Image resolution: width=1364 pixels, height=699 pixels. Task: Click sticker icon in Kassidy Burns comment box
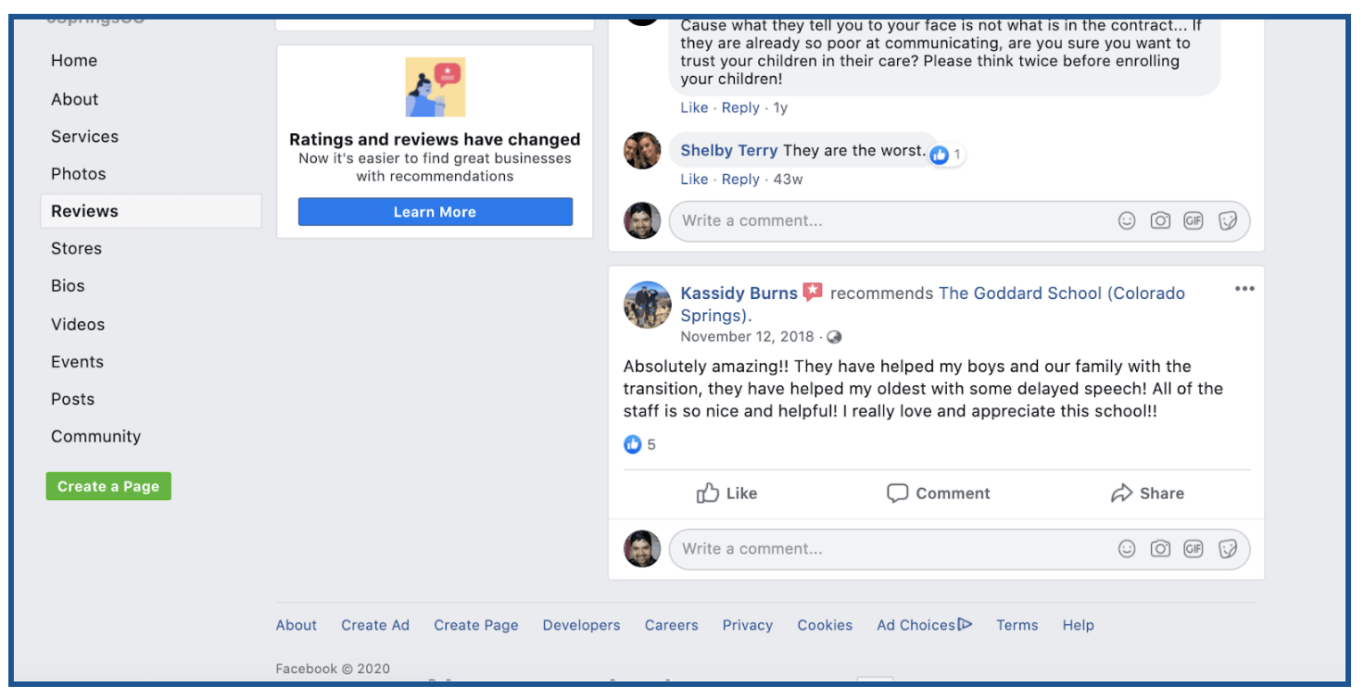tap(1228, 549)
